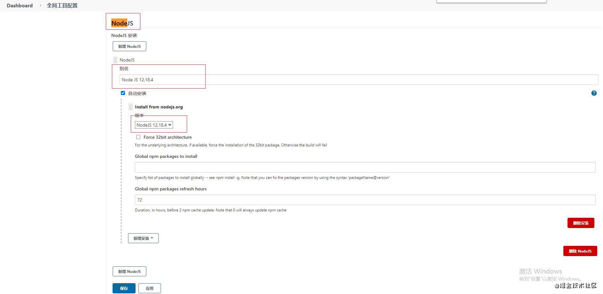This screenshot has width=603, height=294.
Task: Grab the Install from nodejs.org drag handle
Action: [x=130, y=107]
